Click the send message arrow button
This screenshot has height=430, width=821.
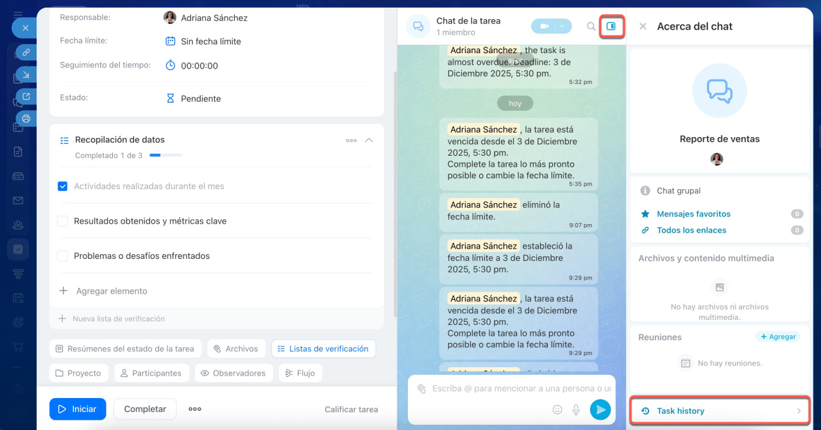coord(600,409)
